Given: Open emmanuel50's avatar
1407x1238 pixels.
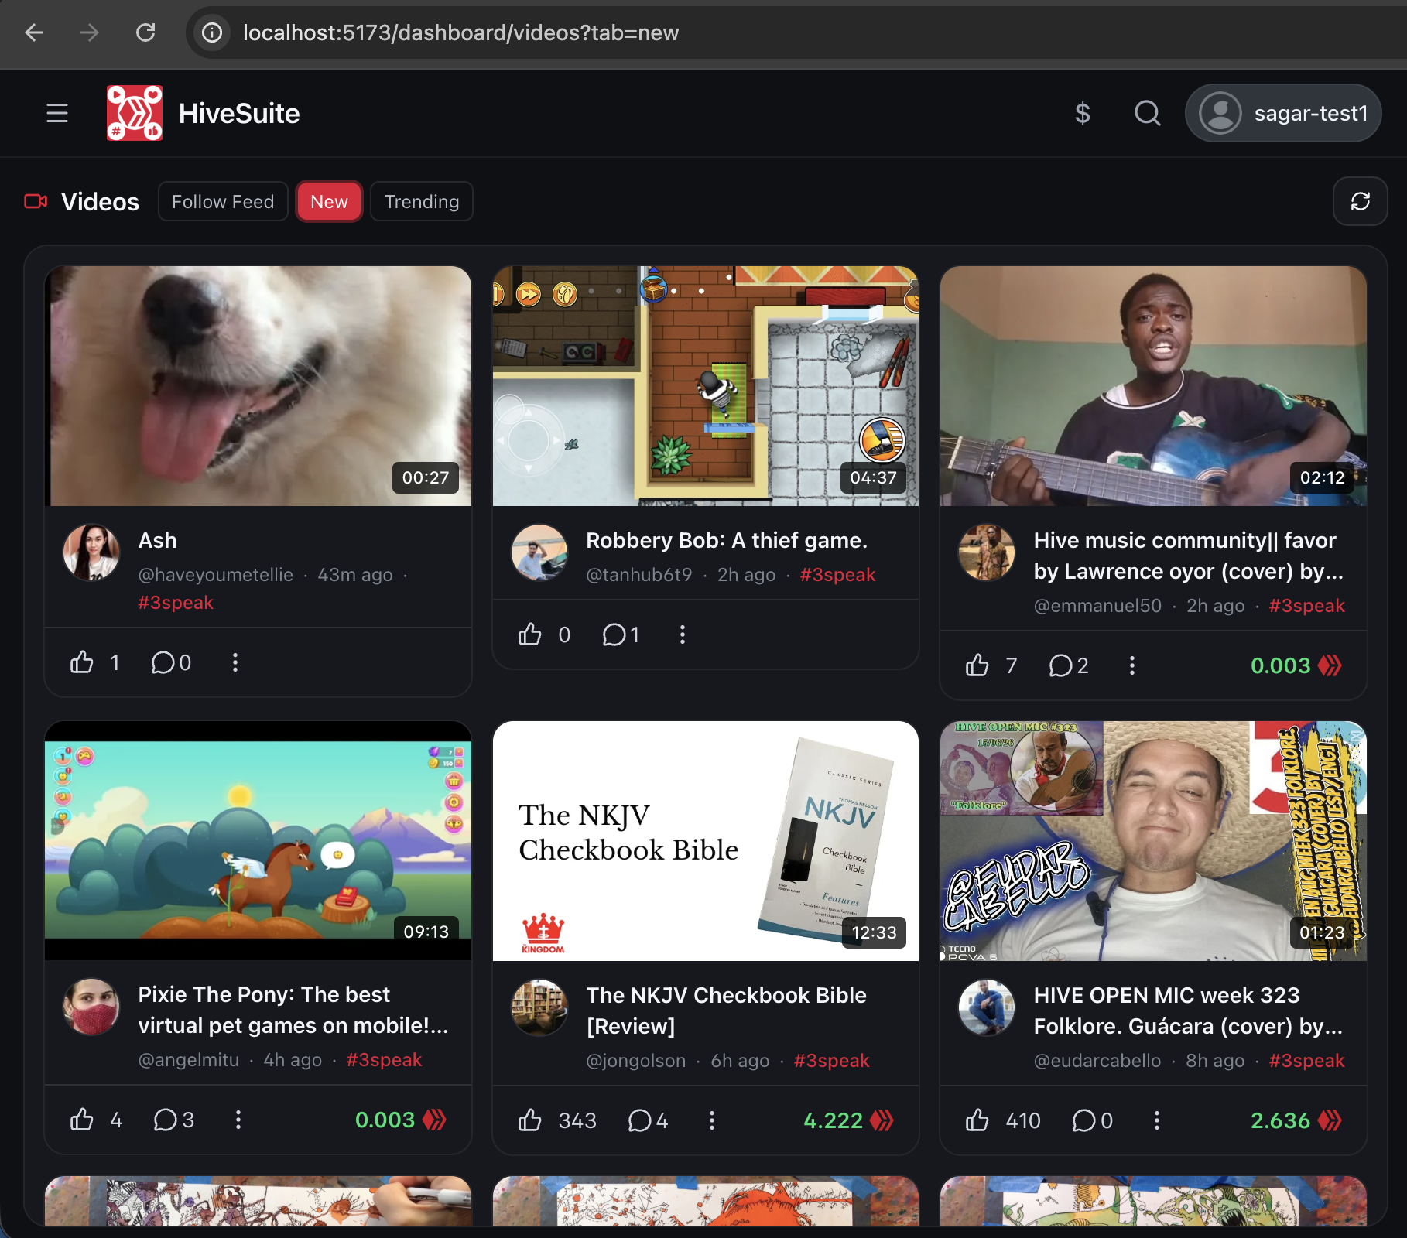Looking at the screenshot, I should coord(987,552).
